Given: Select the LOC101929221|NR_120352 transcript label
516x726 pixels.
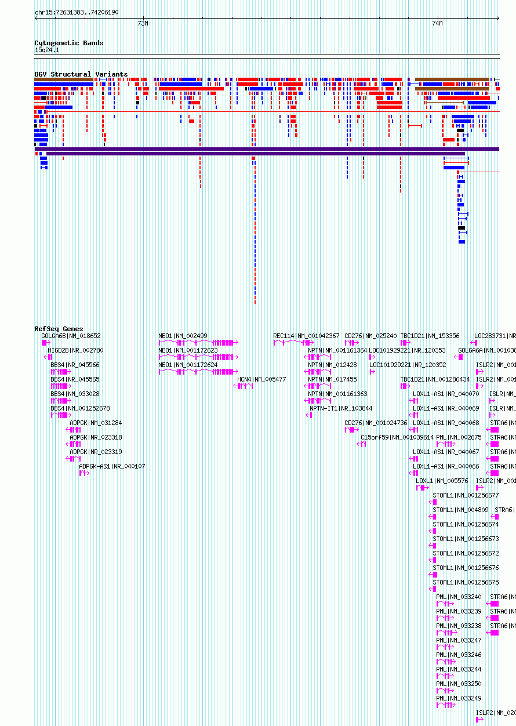Looking at the screenshot, I should (407, 365).
